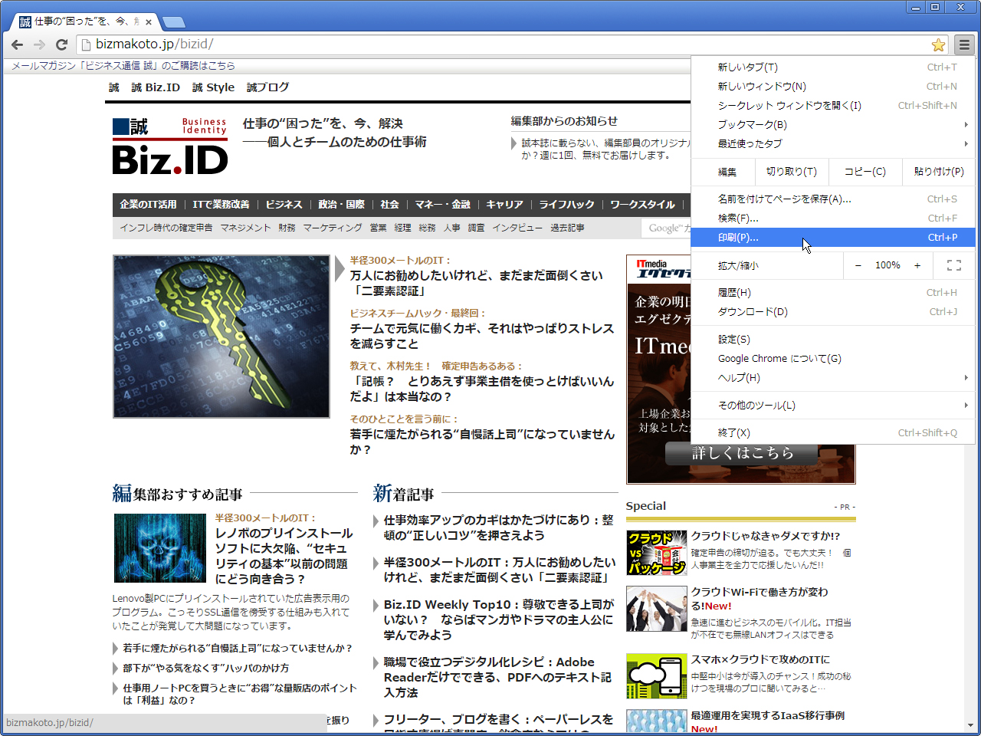Expand the その他のツール(L) submenu

pyautogui.click(x=833, y=406)
